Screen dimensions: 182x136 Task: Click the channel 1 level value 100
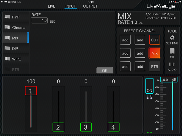tap(31, 81)
